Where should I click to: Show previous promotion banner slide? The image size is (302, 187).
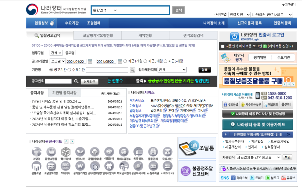click(284, 84)
